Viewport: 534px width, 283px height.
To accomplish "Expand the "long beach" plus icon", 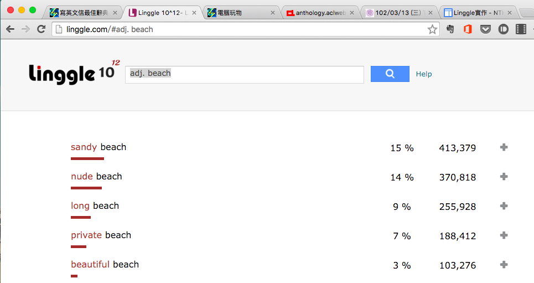I will (504, 206).
